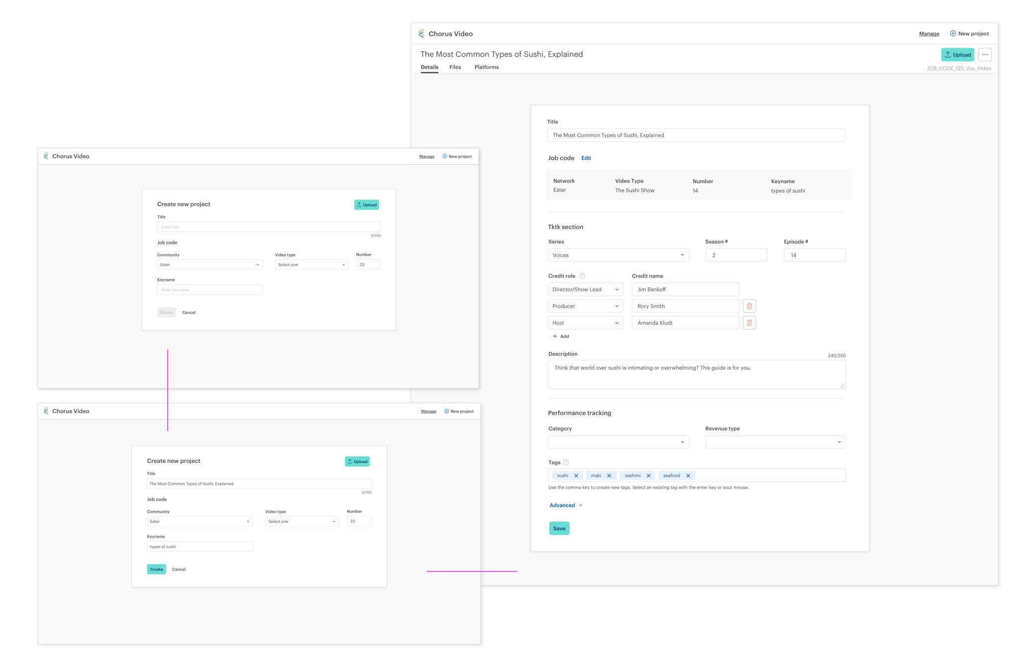1019x664 pixels.
Task: Click the 'types of sushi' keyname field
Action: click(200, 547)
